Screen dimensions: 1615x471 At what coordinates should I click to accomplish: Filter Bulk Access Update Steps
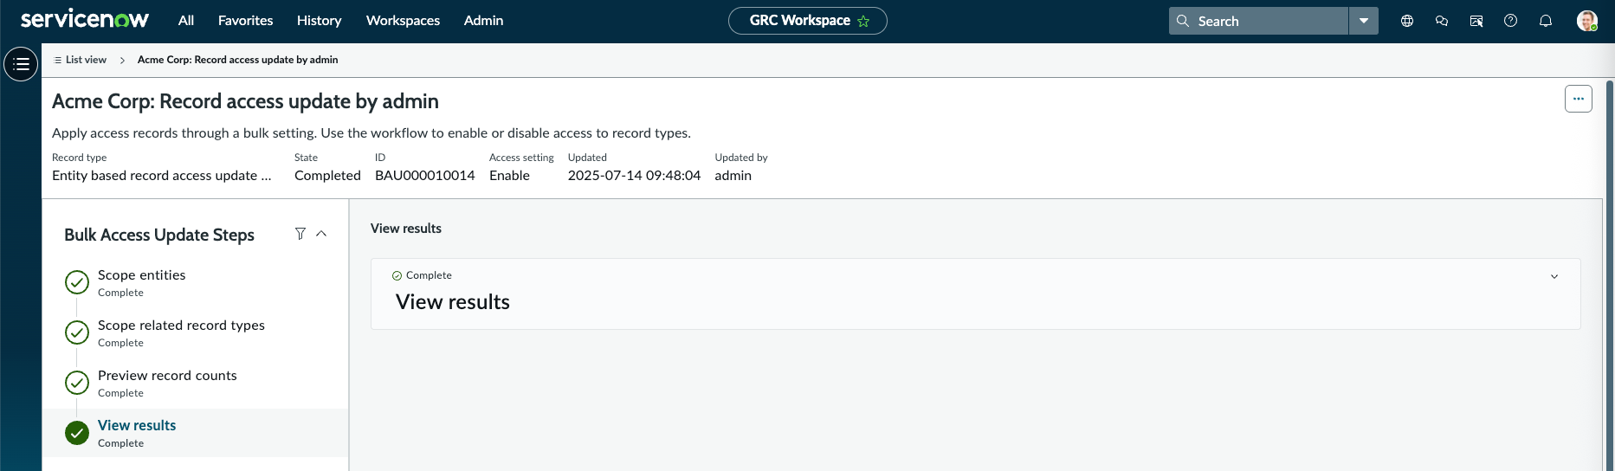pyautogui.click(x=300, y=234)
